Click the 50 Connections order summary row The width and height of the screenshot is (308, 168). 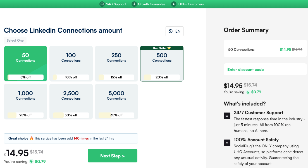click(x=265, y=49)
